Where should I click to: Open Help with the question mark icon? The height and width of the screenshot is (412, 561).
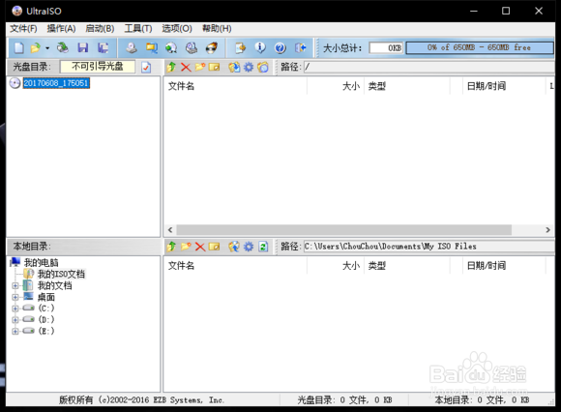coord(280,47)
